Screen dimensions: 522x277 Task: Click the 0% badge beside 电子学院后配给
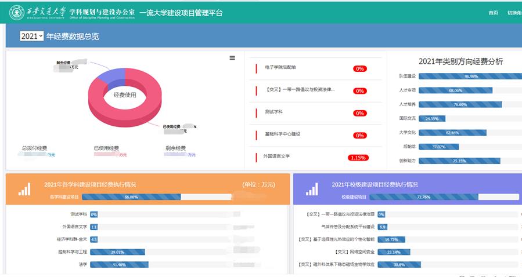pyautogui.click(x=359, y=69)
